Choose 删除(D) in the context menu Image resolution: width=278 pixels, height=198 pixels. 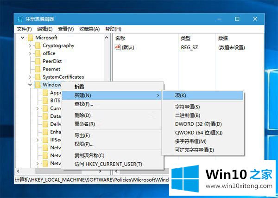click(113, 115)
